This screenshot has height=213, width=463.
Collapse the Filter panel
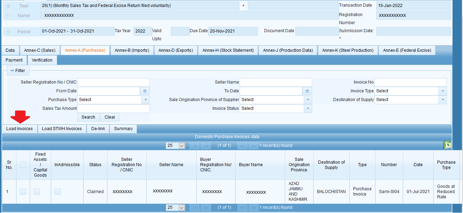point(17,71)
